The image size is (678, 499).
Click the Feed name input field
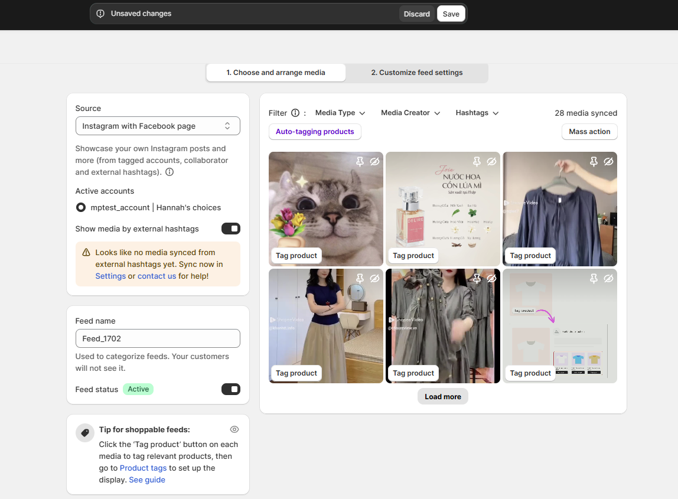[x=158, y=338]
